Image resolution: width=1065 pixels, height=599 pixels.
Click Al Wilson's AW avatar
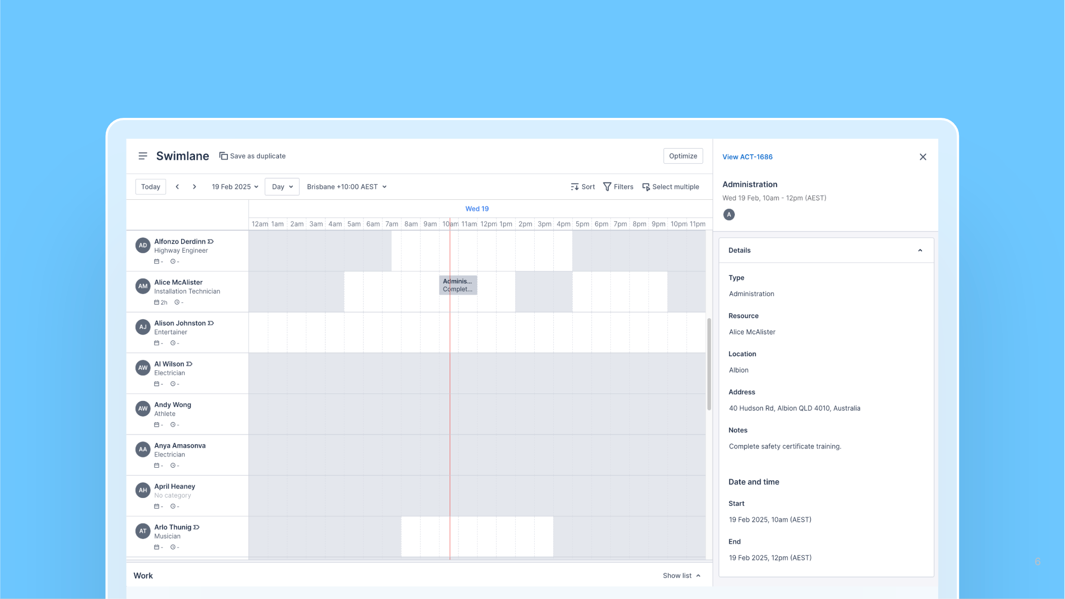(x=143, y=368)
